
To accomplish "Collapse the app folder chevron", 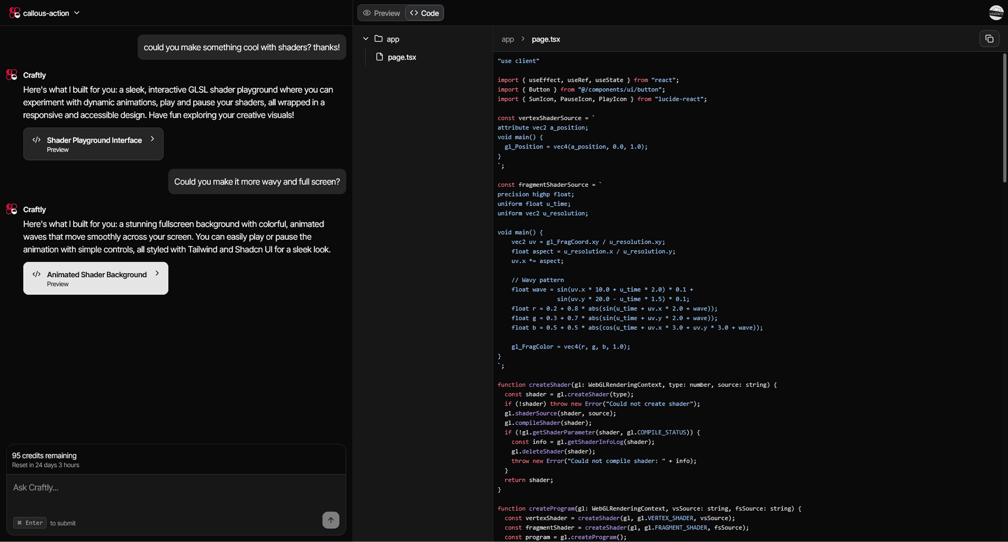I will pyautogui.click(x=366, y=39).
